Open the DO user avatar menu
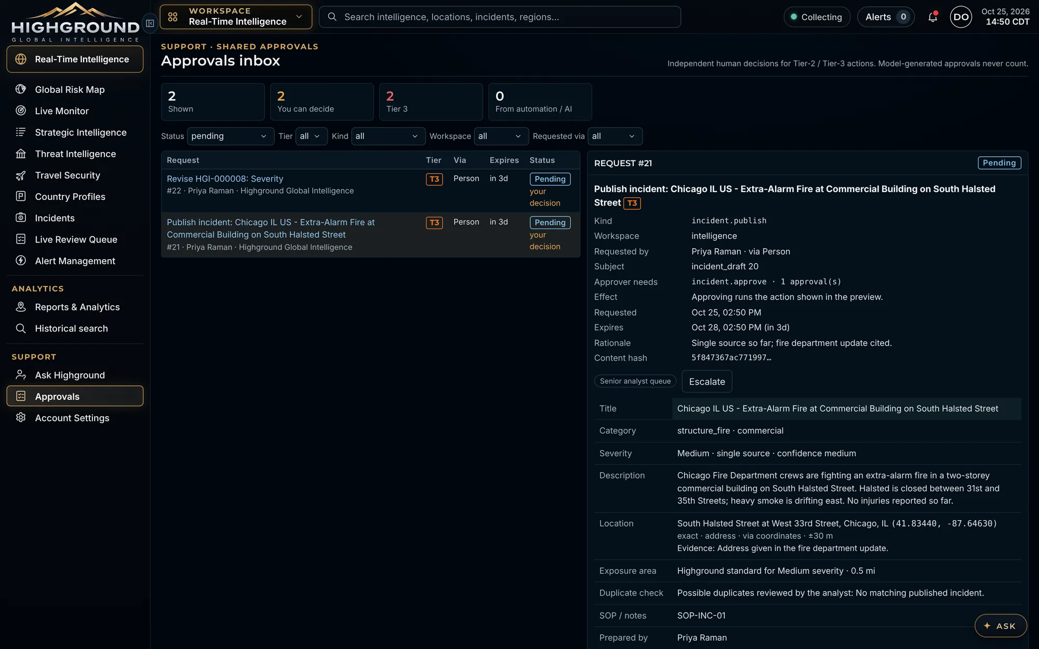Image resolution: width=1039 pixels, height=649 pixels. click(x=961, y=17)
